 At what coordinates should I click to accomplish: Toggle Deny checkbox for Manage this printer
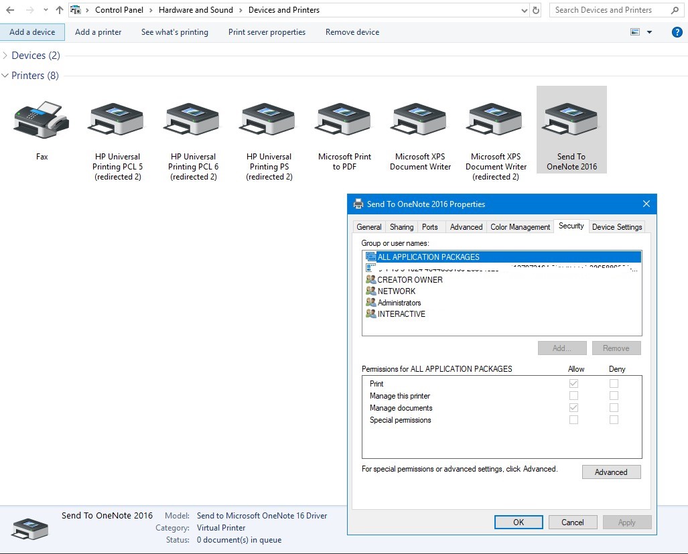tap(614, 396)
